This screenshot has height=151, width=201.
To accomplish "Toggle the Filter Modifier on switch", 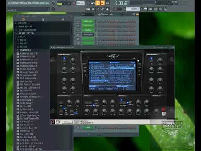I will (x=64, y=59).
